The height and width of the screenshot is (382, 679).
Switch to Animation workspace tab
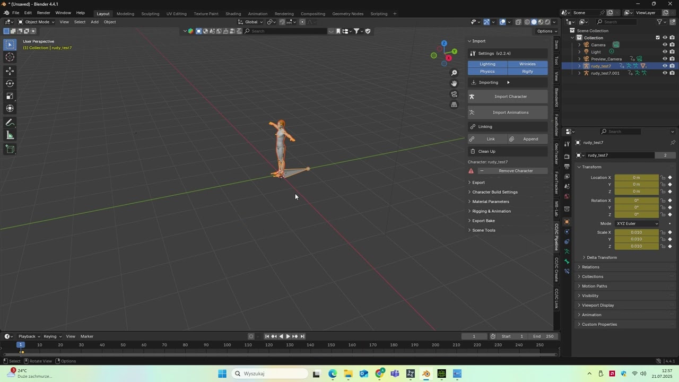258,13
